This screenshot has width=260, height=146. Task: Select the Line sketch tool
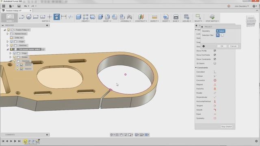22,17
